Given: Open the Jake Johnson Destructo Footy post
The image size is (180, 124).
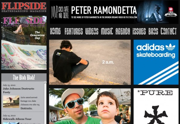Looking at the screenshot, I should (x=18, y=90).
